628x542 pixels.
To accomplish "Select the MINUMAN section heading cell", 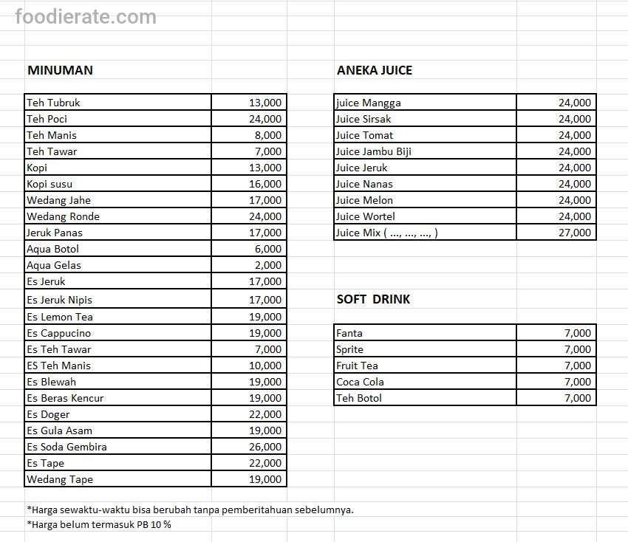I will 60,70.
